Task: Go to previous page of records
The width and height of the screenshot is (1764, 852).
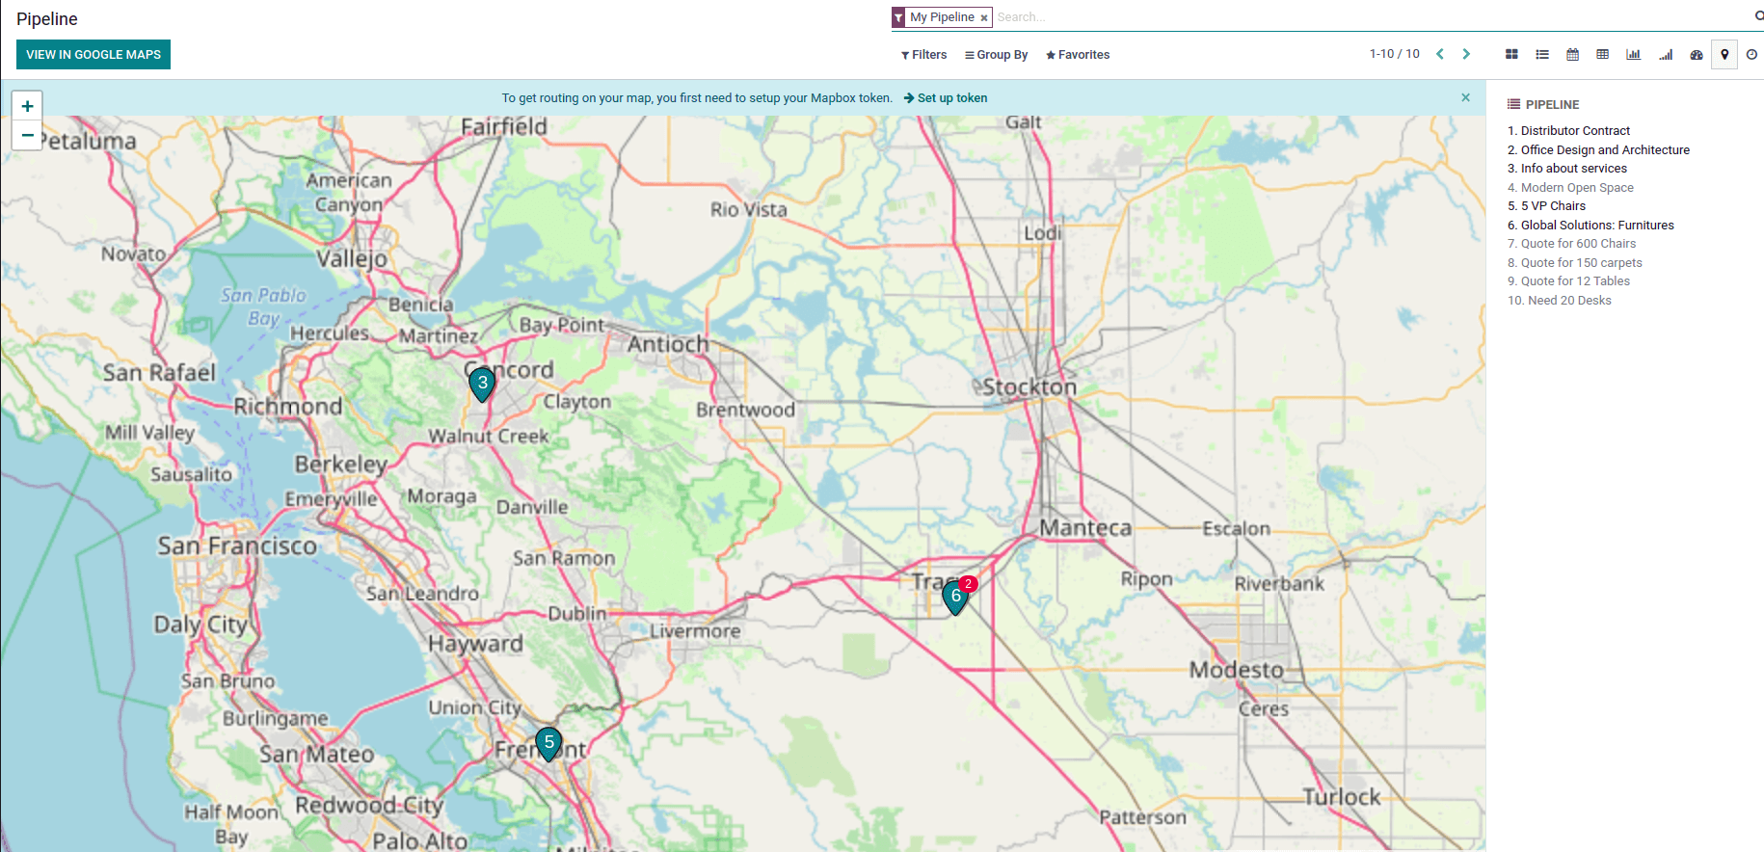Action: pos(1440,54)
